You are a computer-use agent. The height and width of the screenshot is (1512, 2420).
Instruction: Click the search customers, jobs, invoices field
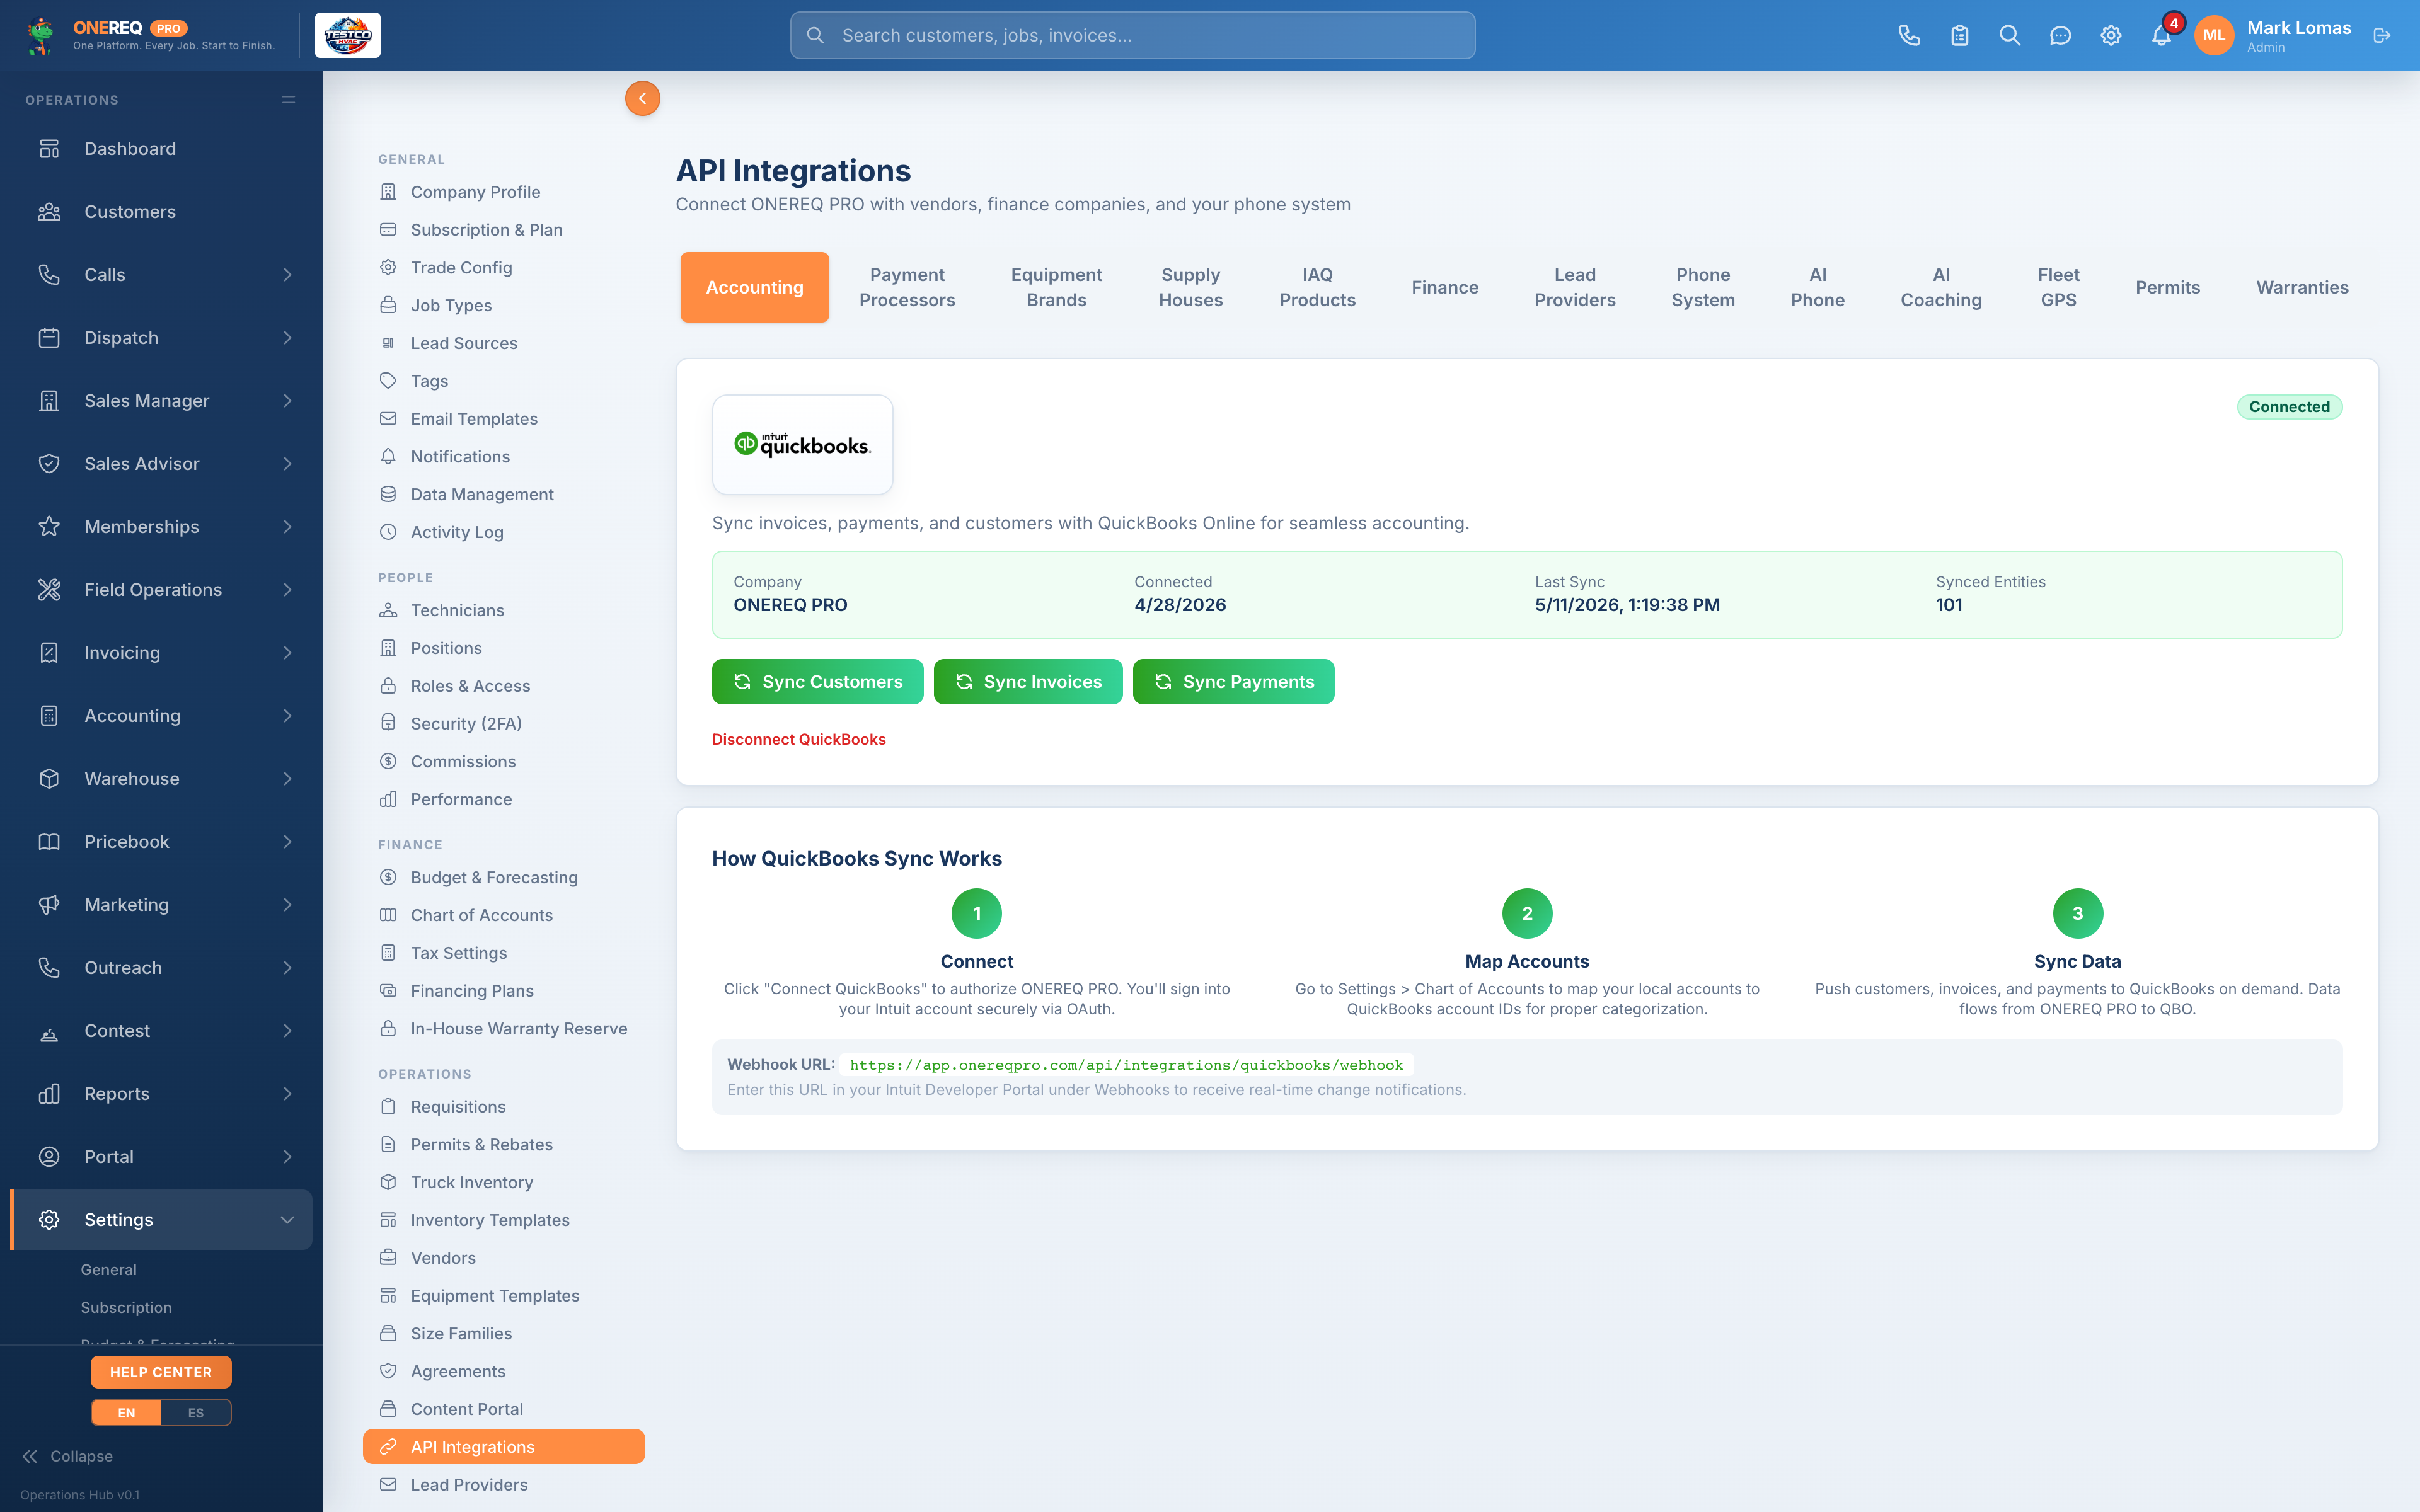[x=1133, y=35]
